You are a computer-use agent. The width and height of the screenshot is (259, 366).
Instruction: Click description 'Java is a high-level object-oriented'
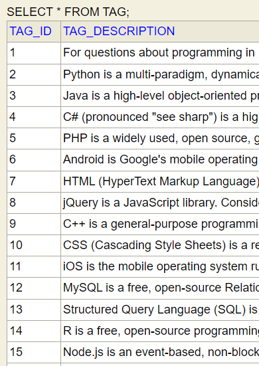(161, 96)
